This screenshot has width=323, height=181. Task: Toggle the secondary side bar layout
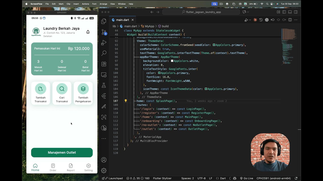296,12
